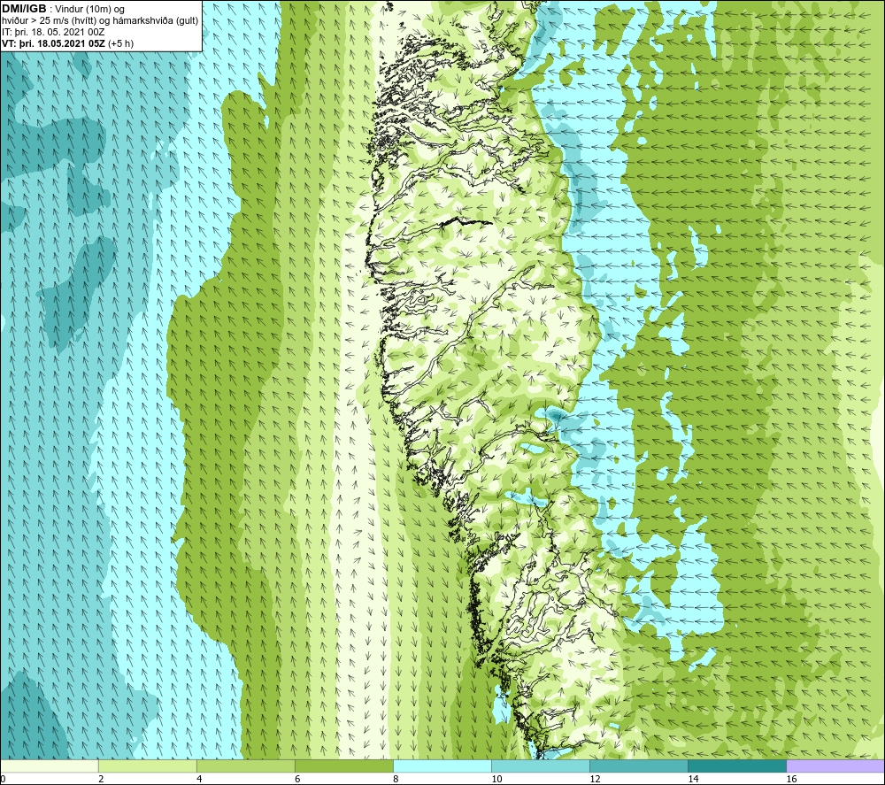Click the 'IT: þri. 18. 05. 2021 00Z' line

click(x=53, y=32)
